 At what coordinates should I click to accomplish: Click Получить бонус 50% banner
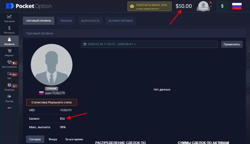tap(149, 6)
